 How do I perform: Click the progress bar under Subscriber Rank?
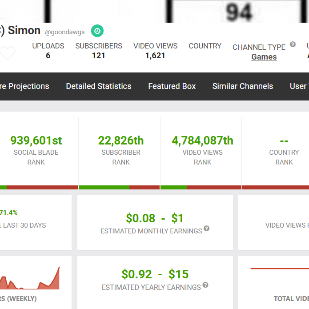119,188
